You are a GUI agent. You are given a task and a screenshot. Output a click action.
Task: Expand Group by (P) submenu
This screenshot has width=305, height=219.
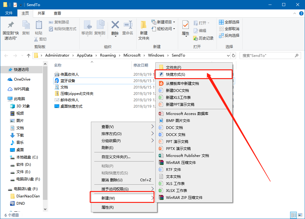(124, 141)
